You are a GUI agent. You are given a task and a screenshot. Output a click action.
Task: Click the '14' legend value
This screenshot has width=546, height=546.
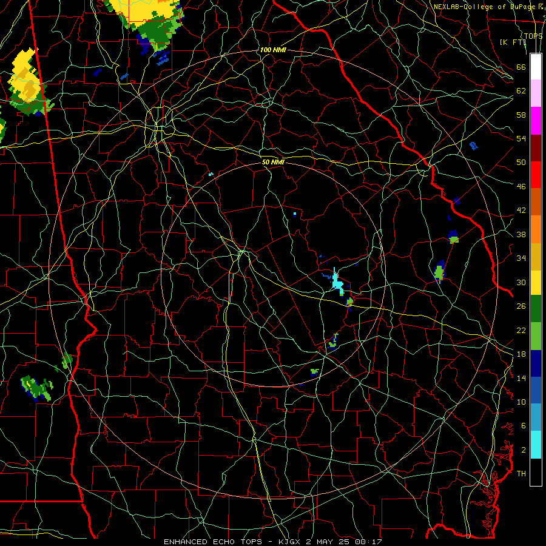click(521, 378)
